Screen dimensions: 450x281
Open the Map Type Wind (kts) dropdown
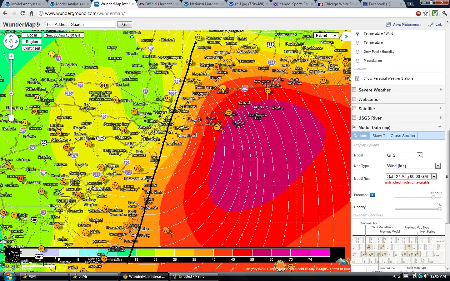pos(413,166)
